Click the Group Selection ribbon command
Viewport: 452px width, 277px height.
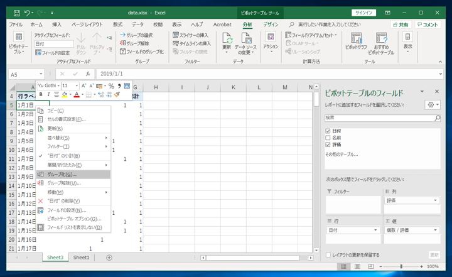(x=136, y=35)
